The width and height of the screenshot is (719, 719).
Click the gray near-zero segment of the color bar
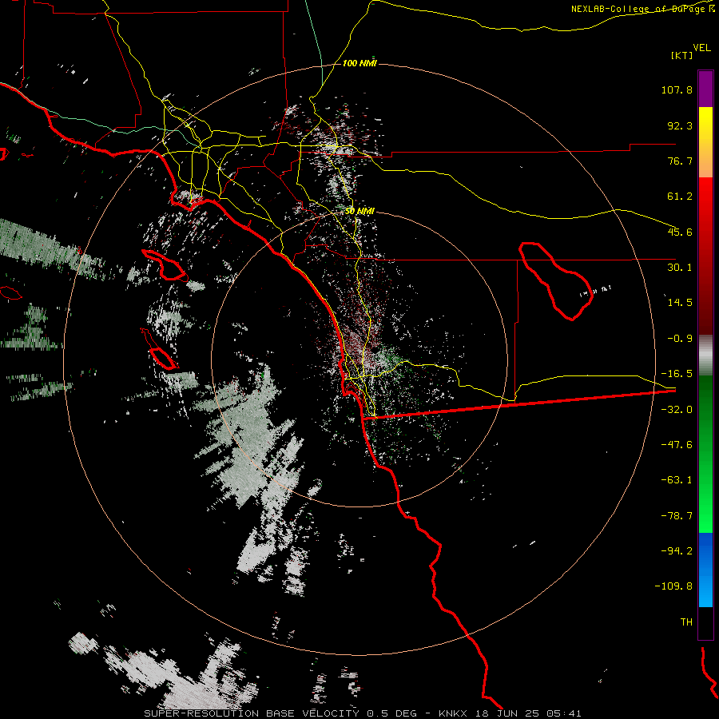[x=705, y=356]
